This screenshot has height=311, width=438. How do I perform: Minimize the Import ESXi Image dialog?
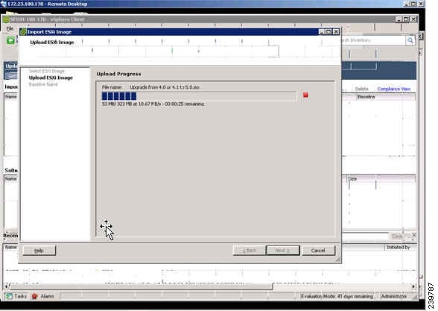pyautogui.click(x=322, y=32)
